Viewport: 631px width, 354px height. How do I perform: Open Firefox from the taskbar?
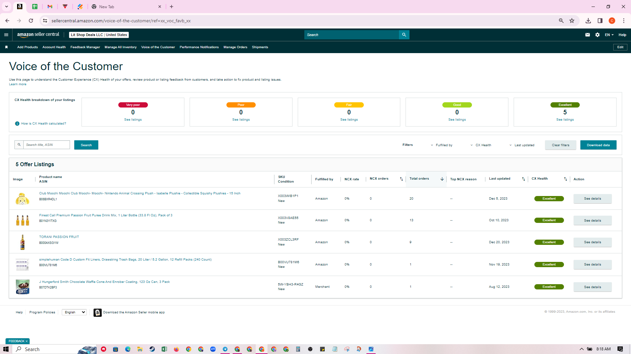(176, 349)
